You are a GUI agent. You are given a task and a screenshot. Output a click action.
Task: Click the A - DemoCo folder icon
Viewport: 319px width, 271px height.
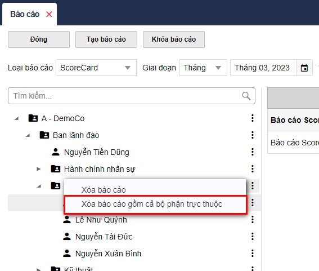pyautogui.click(x=33, y=118)
